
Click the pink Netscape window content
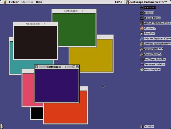pos(28,90)
